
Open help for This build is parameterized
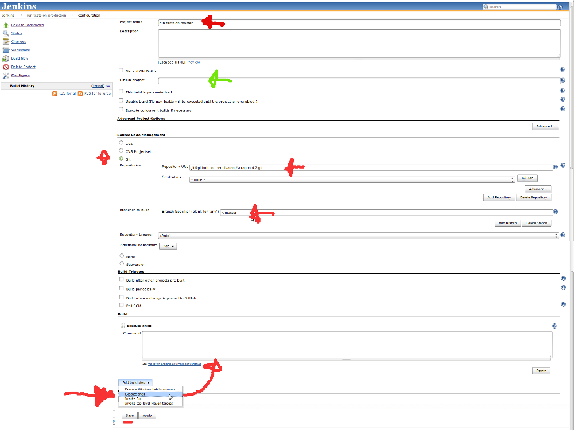point(563,91)
